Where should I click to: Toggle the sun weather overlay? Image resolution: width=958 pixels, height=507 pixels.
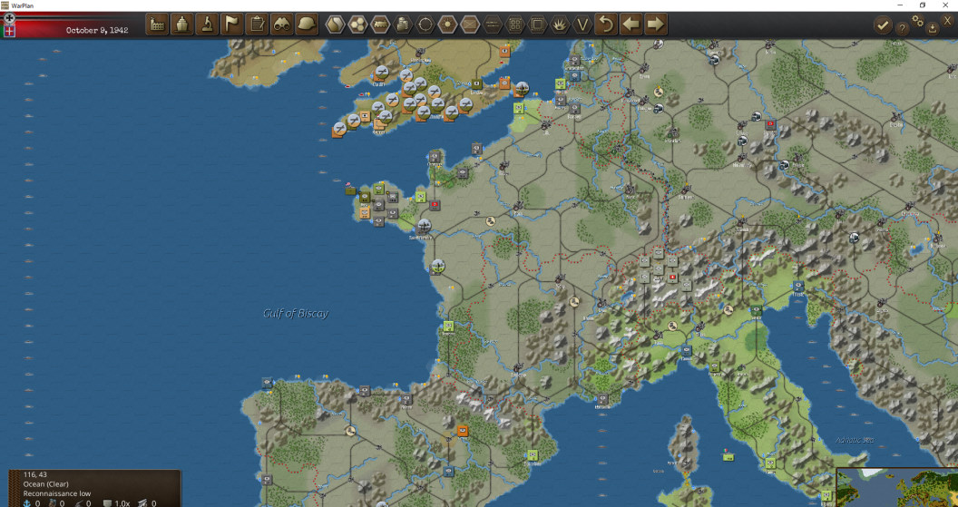click(448, 24)
